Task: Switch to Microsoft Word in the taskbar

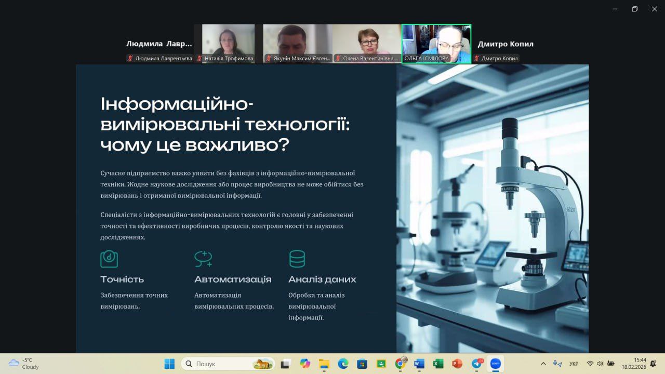Action: 419,364
